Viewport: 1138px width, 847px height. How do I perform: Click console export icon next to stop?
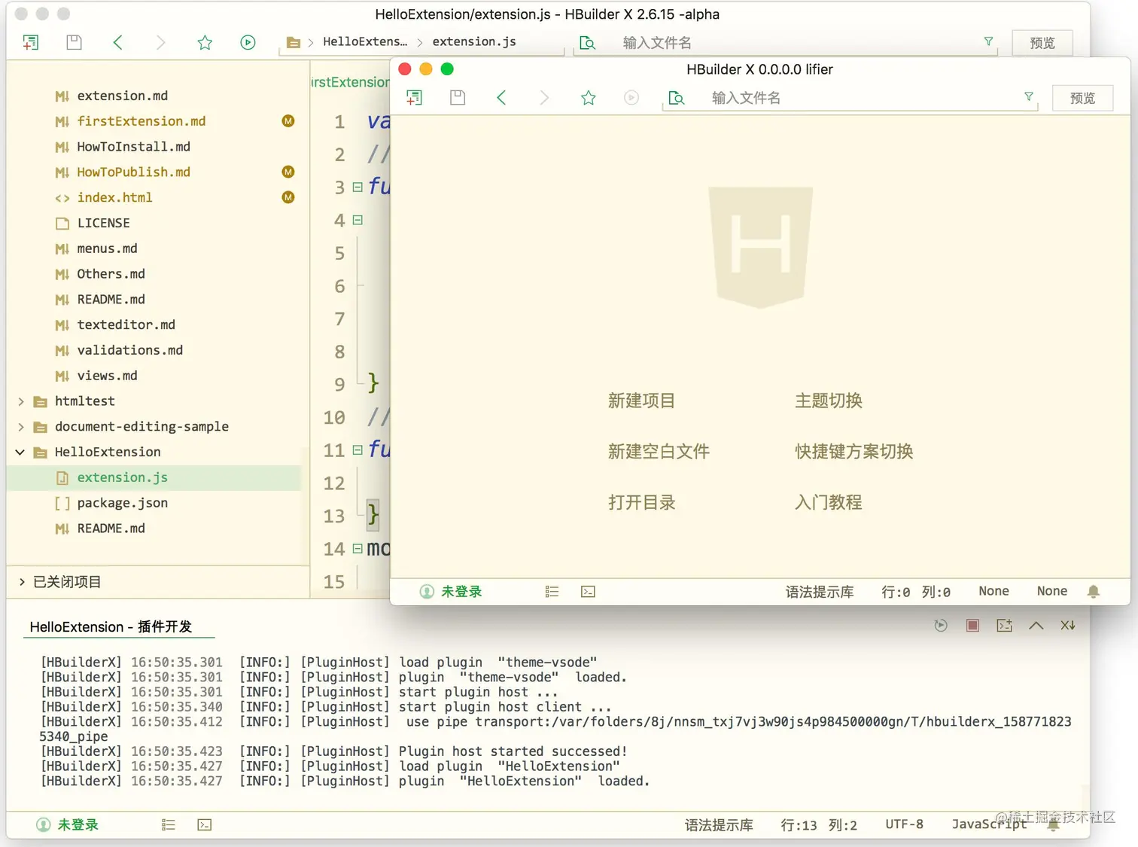[1004, 626]
